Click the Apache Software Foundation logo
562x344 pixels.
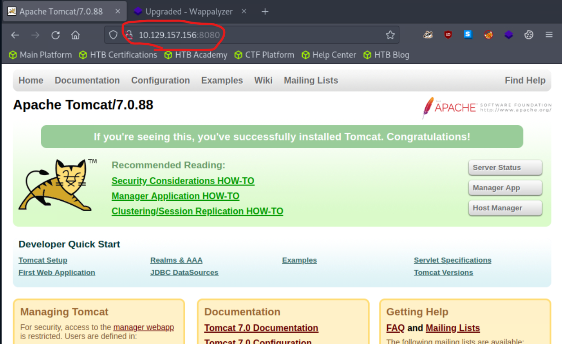pos(487,107)
